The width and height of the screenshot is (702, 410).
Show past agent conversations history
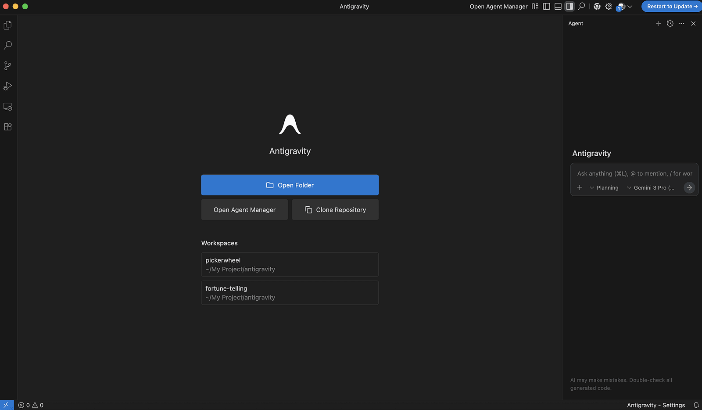(x=670, y=24)
